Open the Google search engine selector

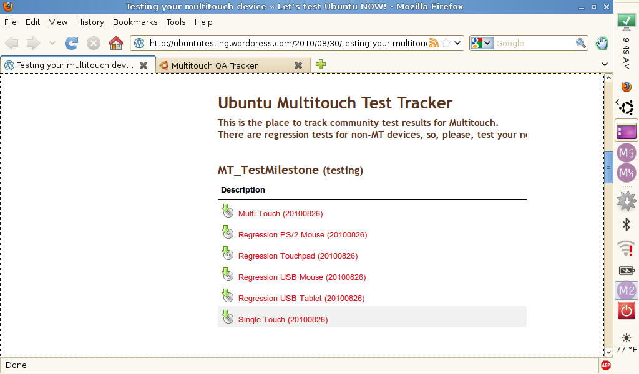click(482, 43)
